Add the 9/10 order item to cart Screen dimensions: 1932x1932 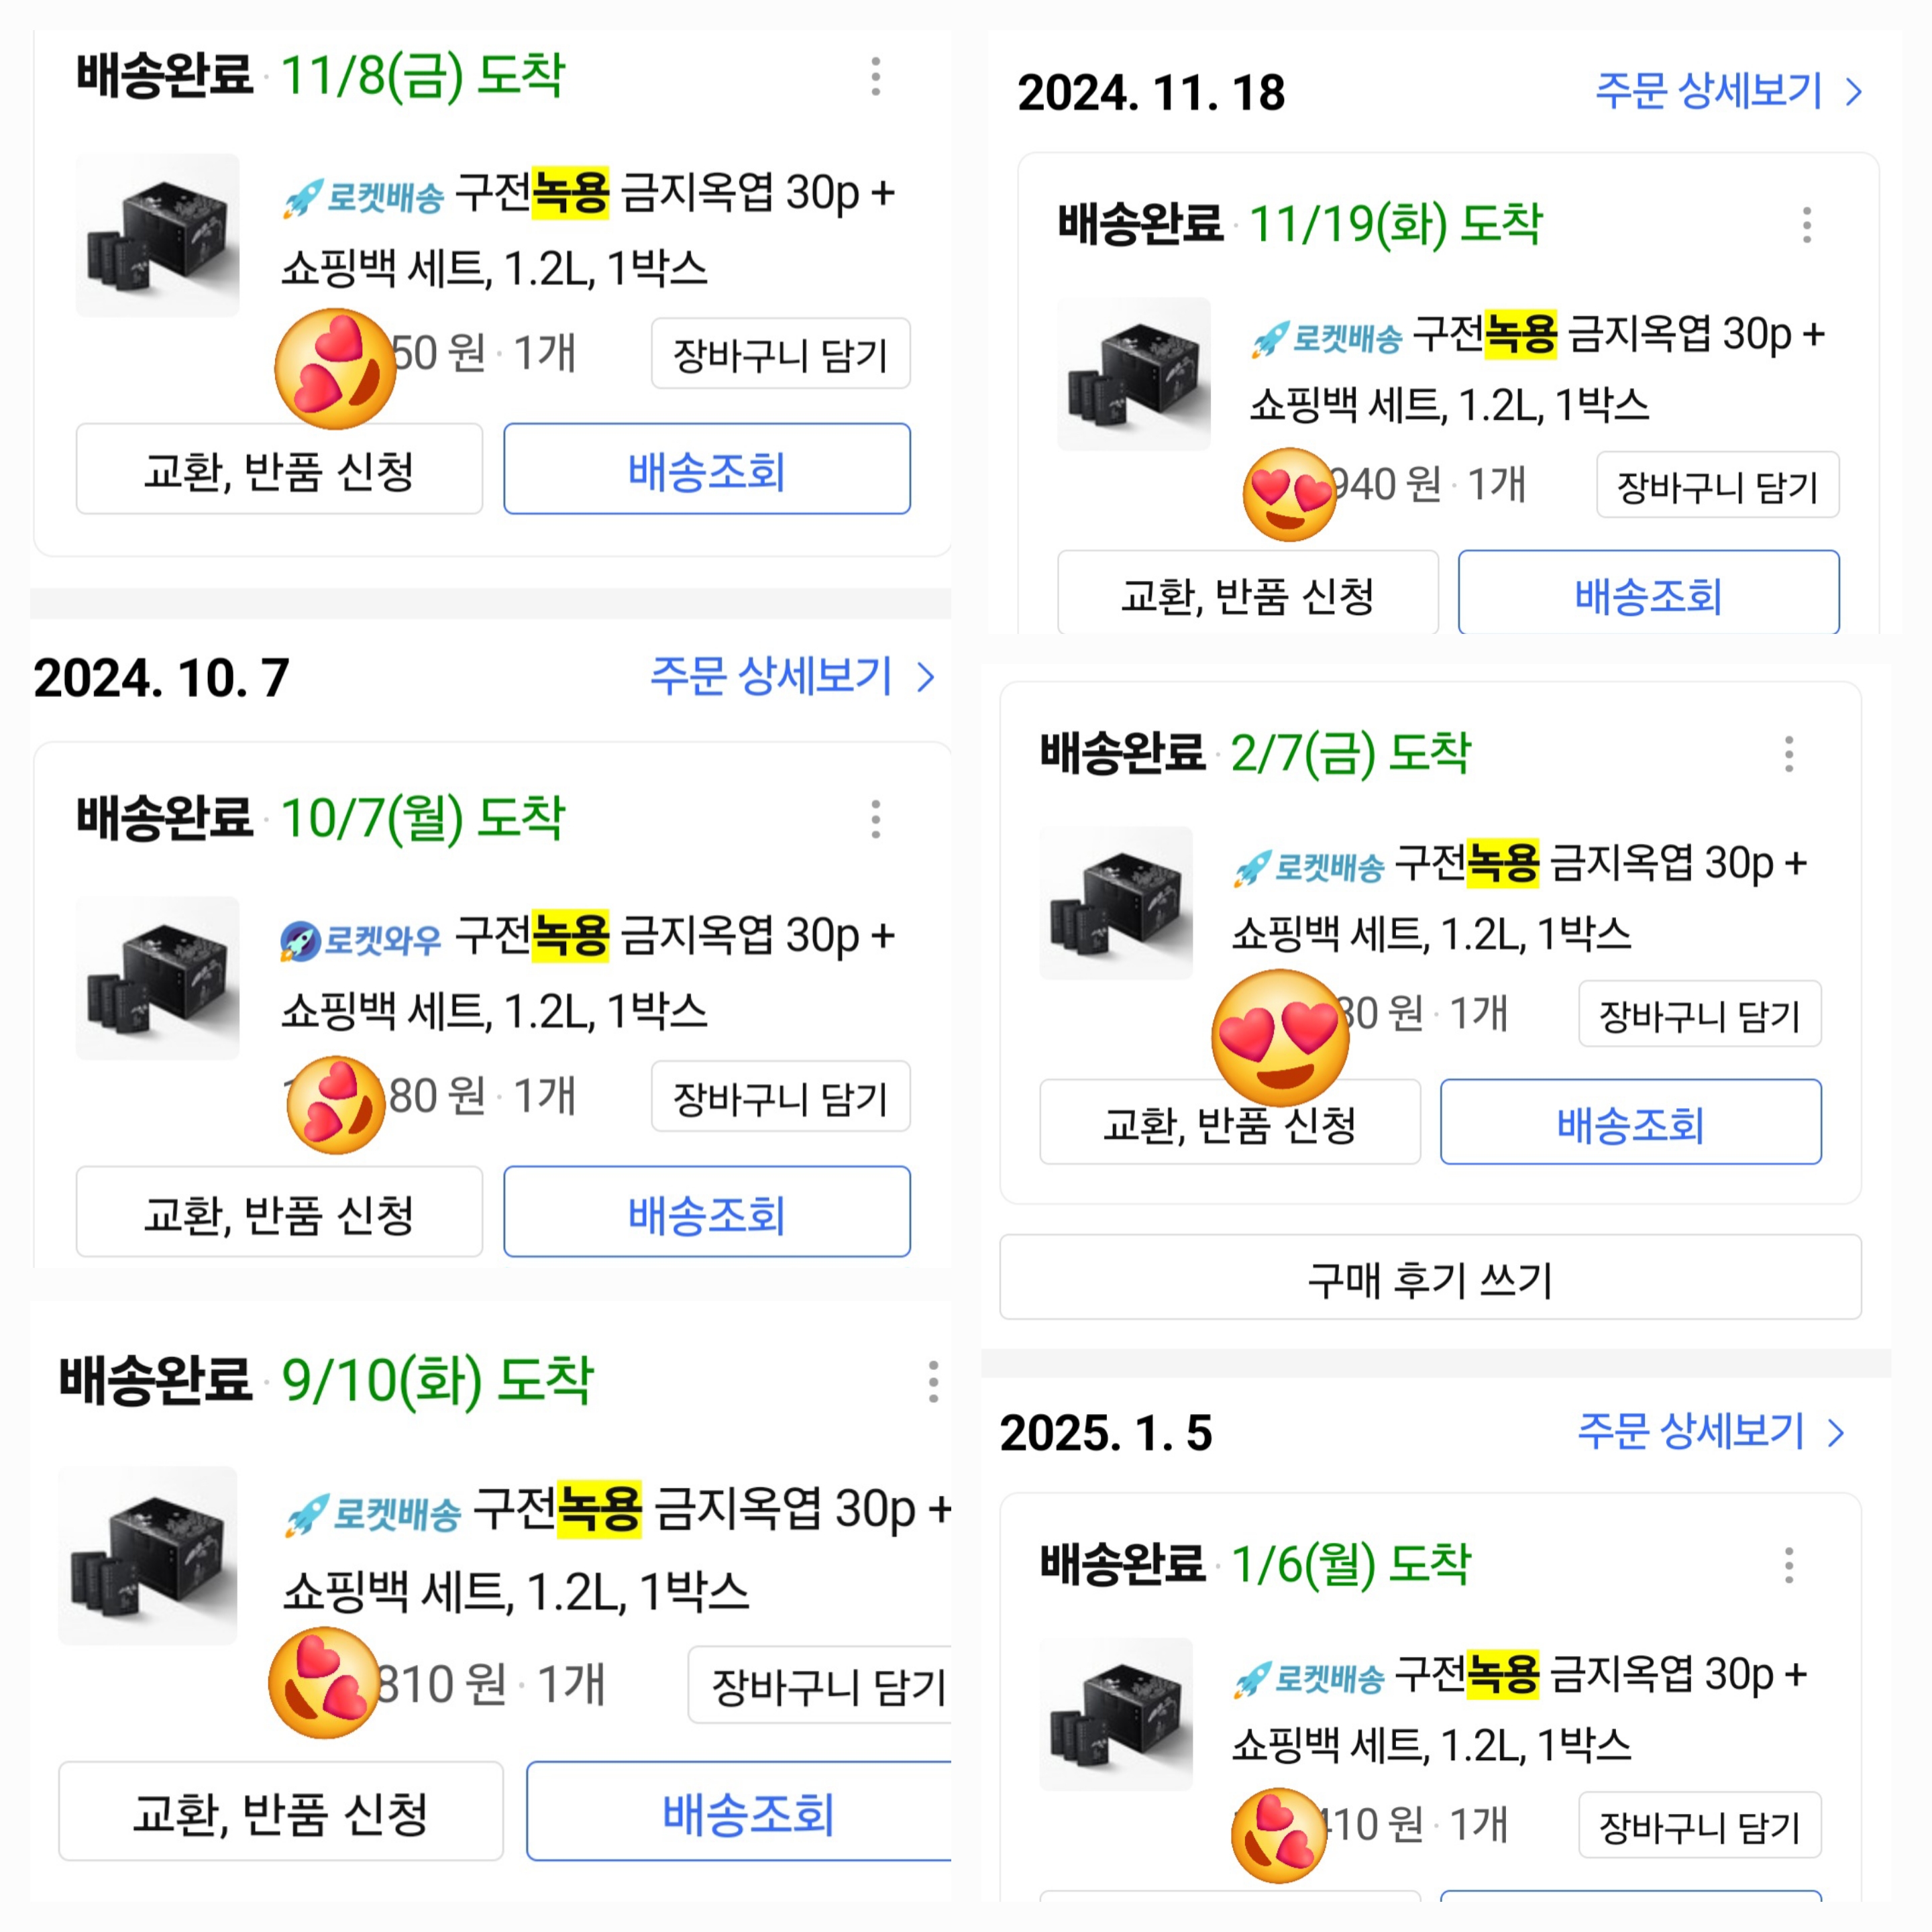(x=826, y=1686)
